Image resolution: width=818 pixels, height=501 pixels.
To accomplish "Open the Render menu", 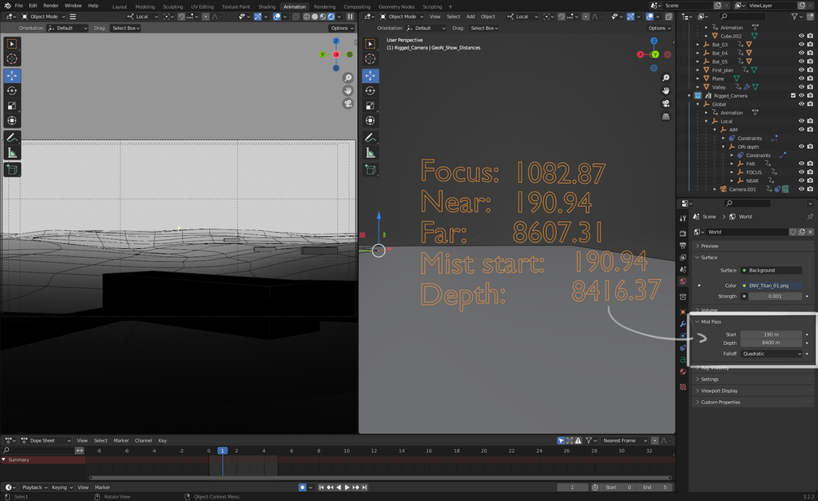I will pyautogui.click(x=50, y=6).
